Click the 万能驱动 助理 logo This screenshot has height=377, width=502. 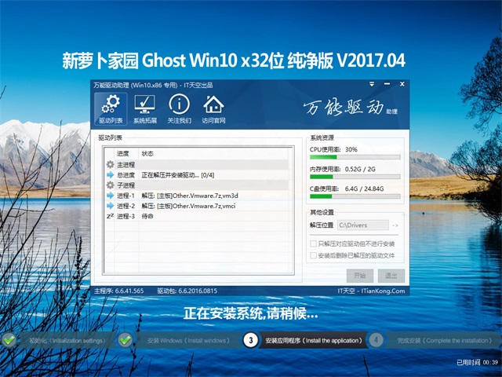pos(351,108)
